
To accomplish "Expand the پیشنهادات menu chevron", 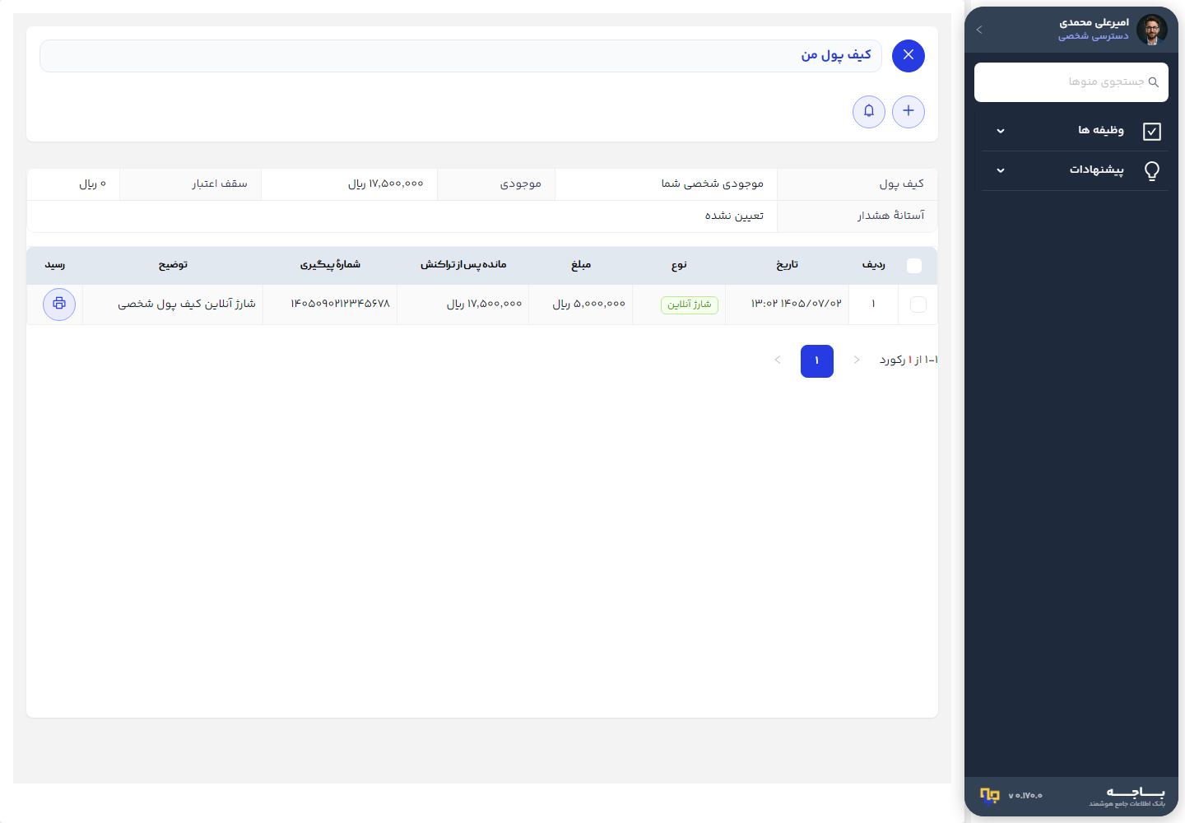I will (x=1001, y=170).
